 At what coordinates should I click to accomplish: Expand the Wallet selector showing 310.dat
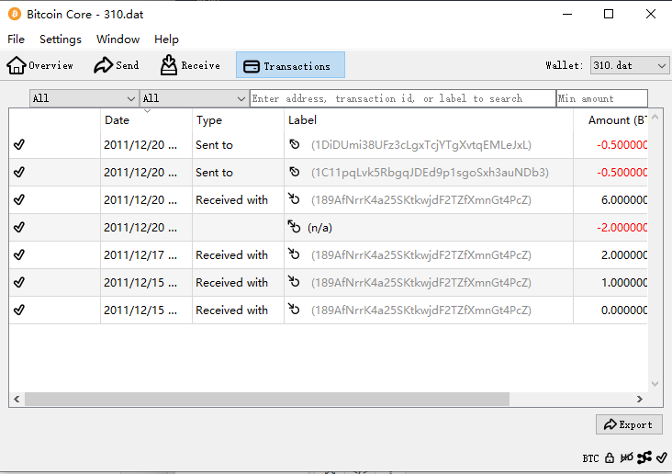(629, 65)
